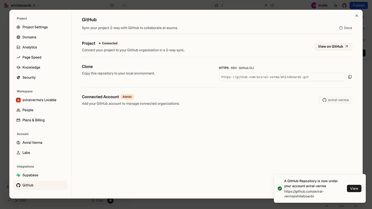Click the orange workspace avatar A
The height and width of the screenshot is (209, 372).
point(18,100)
